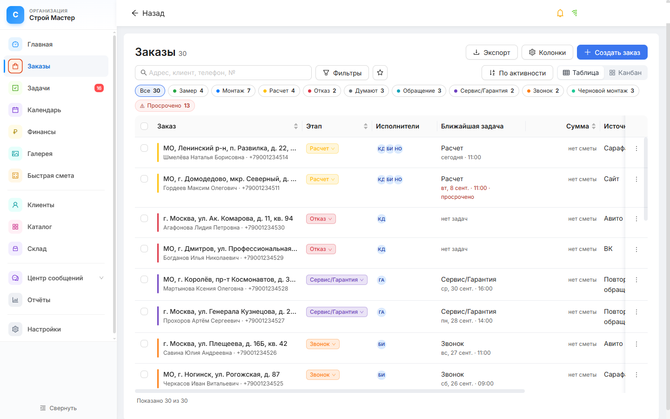Open Расчет stage dropdown for Шмелёва order
This screenshot has width=670, height=419.
pyautogui.click(x=322, y=149)
